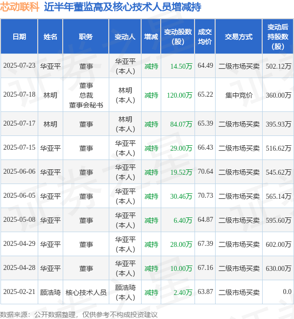Click the date 2025-07-18
This screenshot has height=319, width=294.
[19, 95]
